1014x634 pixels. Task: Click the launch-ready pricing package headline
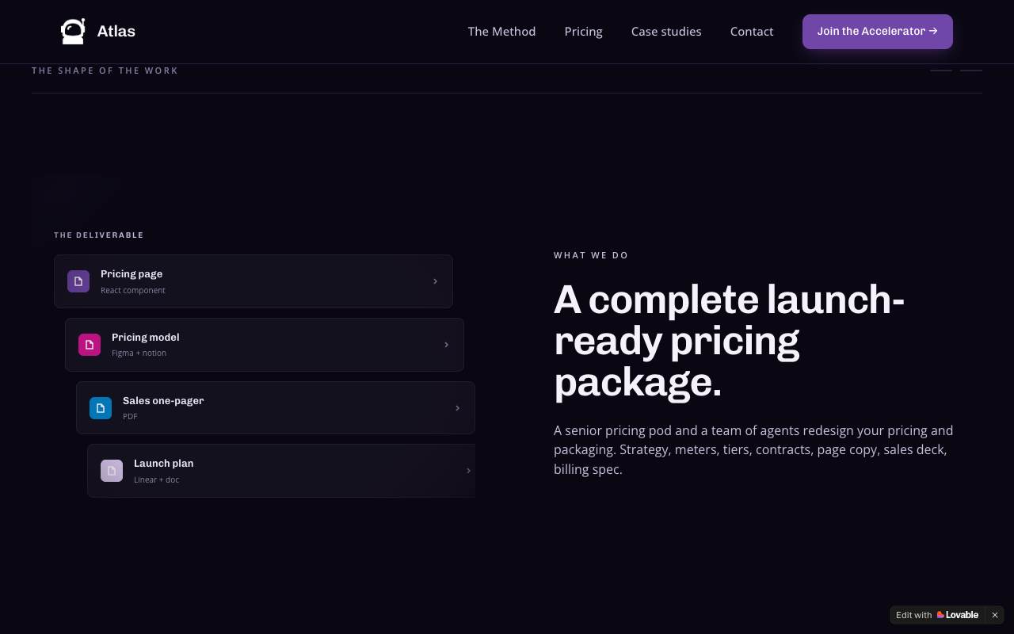point(729,341)
